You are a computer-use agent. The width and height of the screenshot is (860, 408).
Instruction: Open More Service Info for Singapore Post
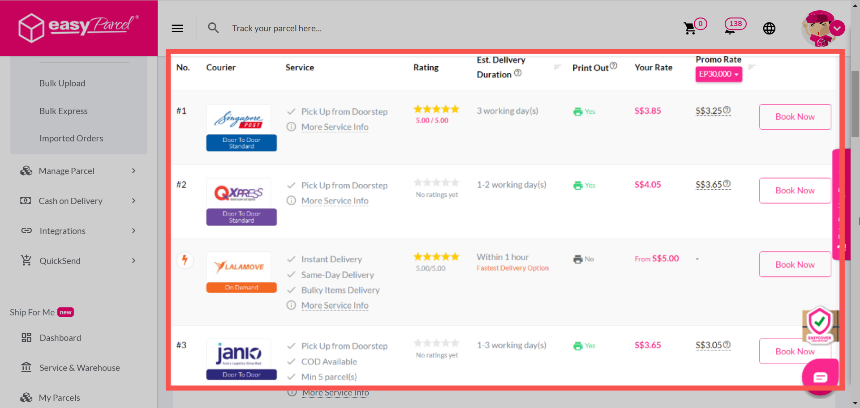(x=335, y=127)
